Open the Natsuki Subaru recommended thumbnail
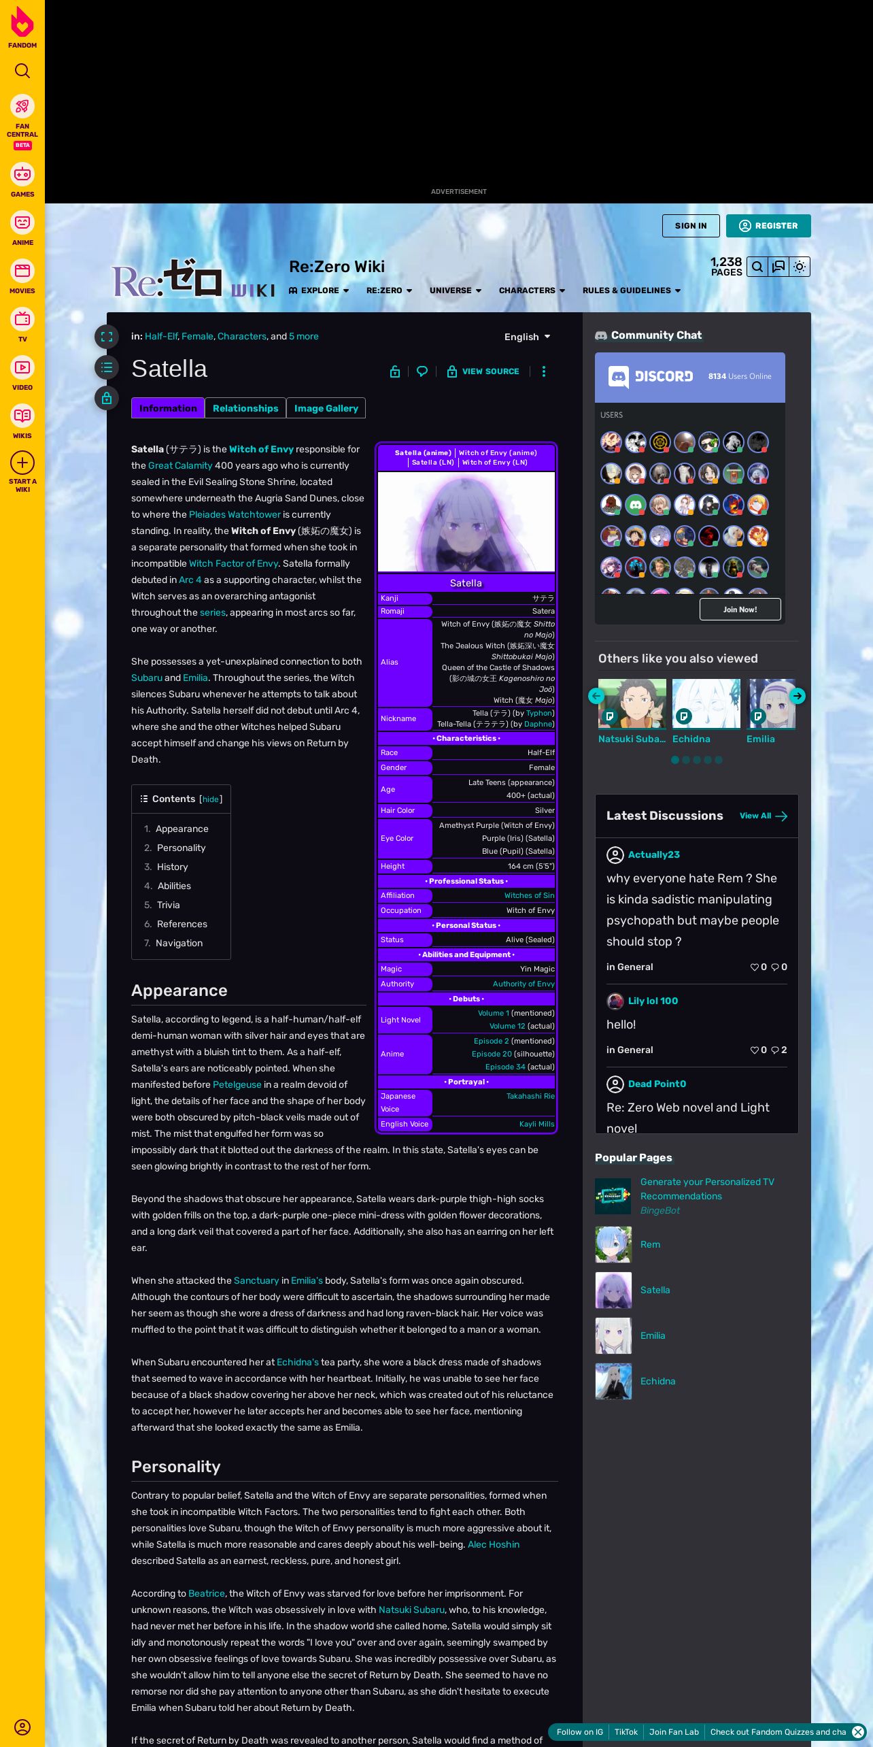Screen dimensions: 873x1747 click(x=632, y=703)
